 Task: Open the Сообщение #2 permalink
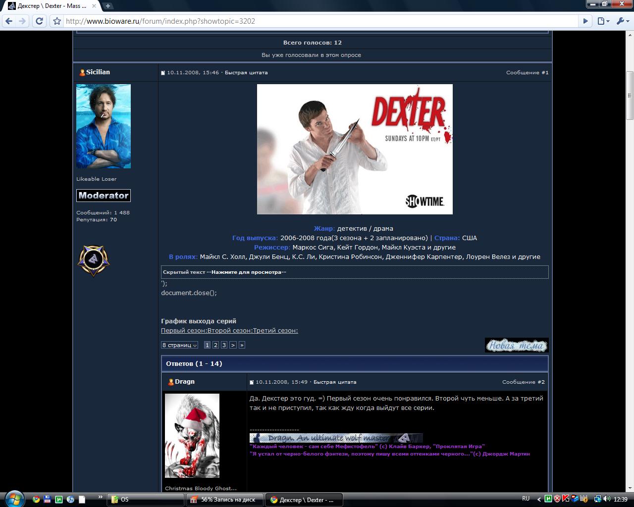(x=524, y=382)
